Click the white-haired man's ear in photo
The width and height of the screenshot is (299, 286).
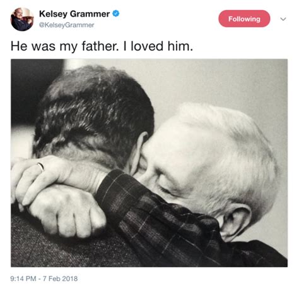point(235,223)
